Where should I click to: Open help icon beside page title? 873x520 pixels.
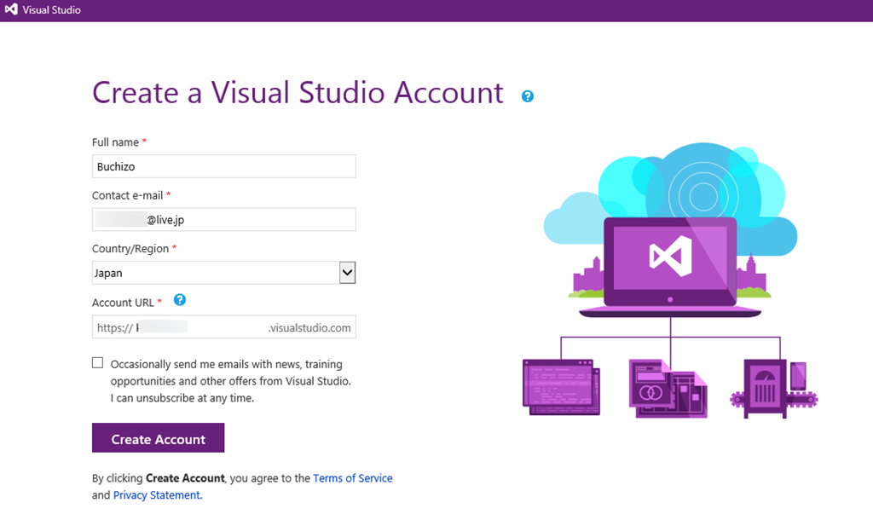click(527, 96)
